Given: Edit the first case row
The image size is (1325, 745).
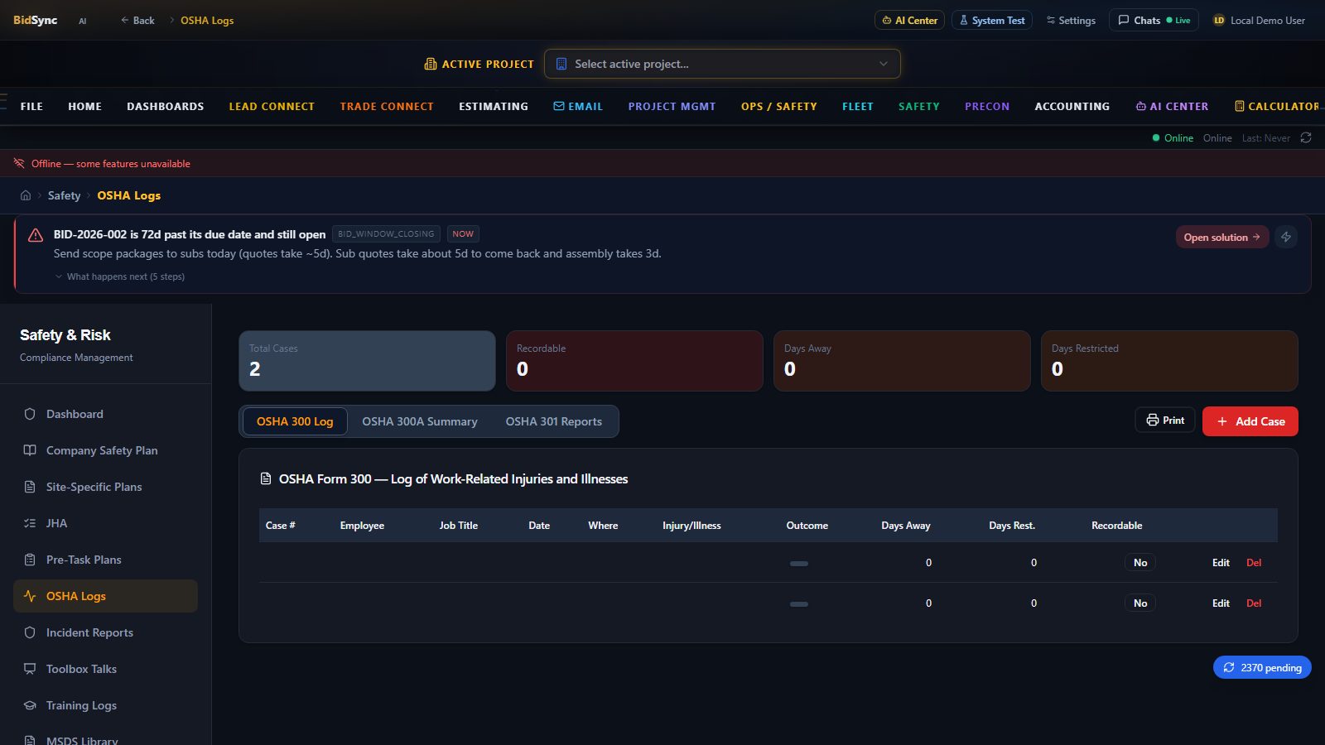Looking at the screenshot, I should (x=1221, y=563).
